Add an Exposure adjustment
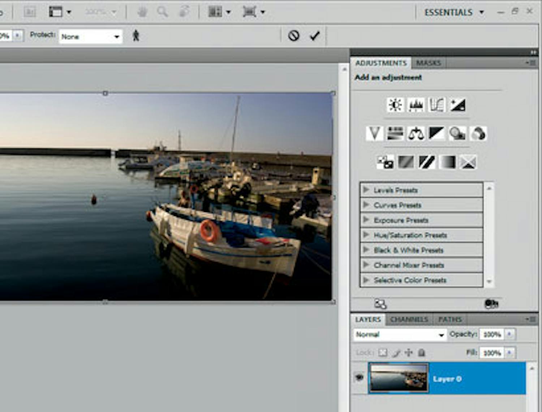Viewport: 542px width, 412px height. pyautogui.click(x=457, y=105)
